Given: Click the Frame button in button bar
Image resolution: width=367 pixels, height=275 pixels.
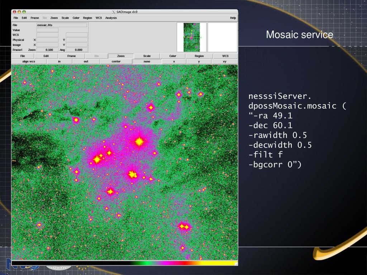Looking at the screenshot, I should 71,56.
